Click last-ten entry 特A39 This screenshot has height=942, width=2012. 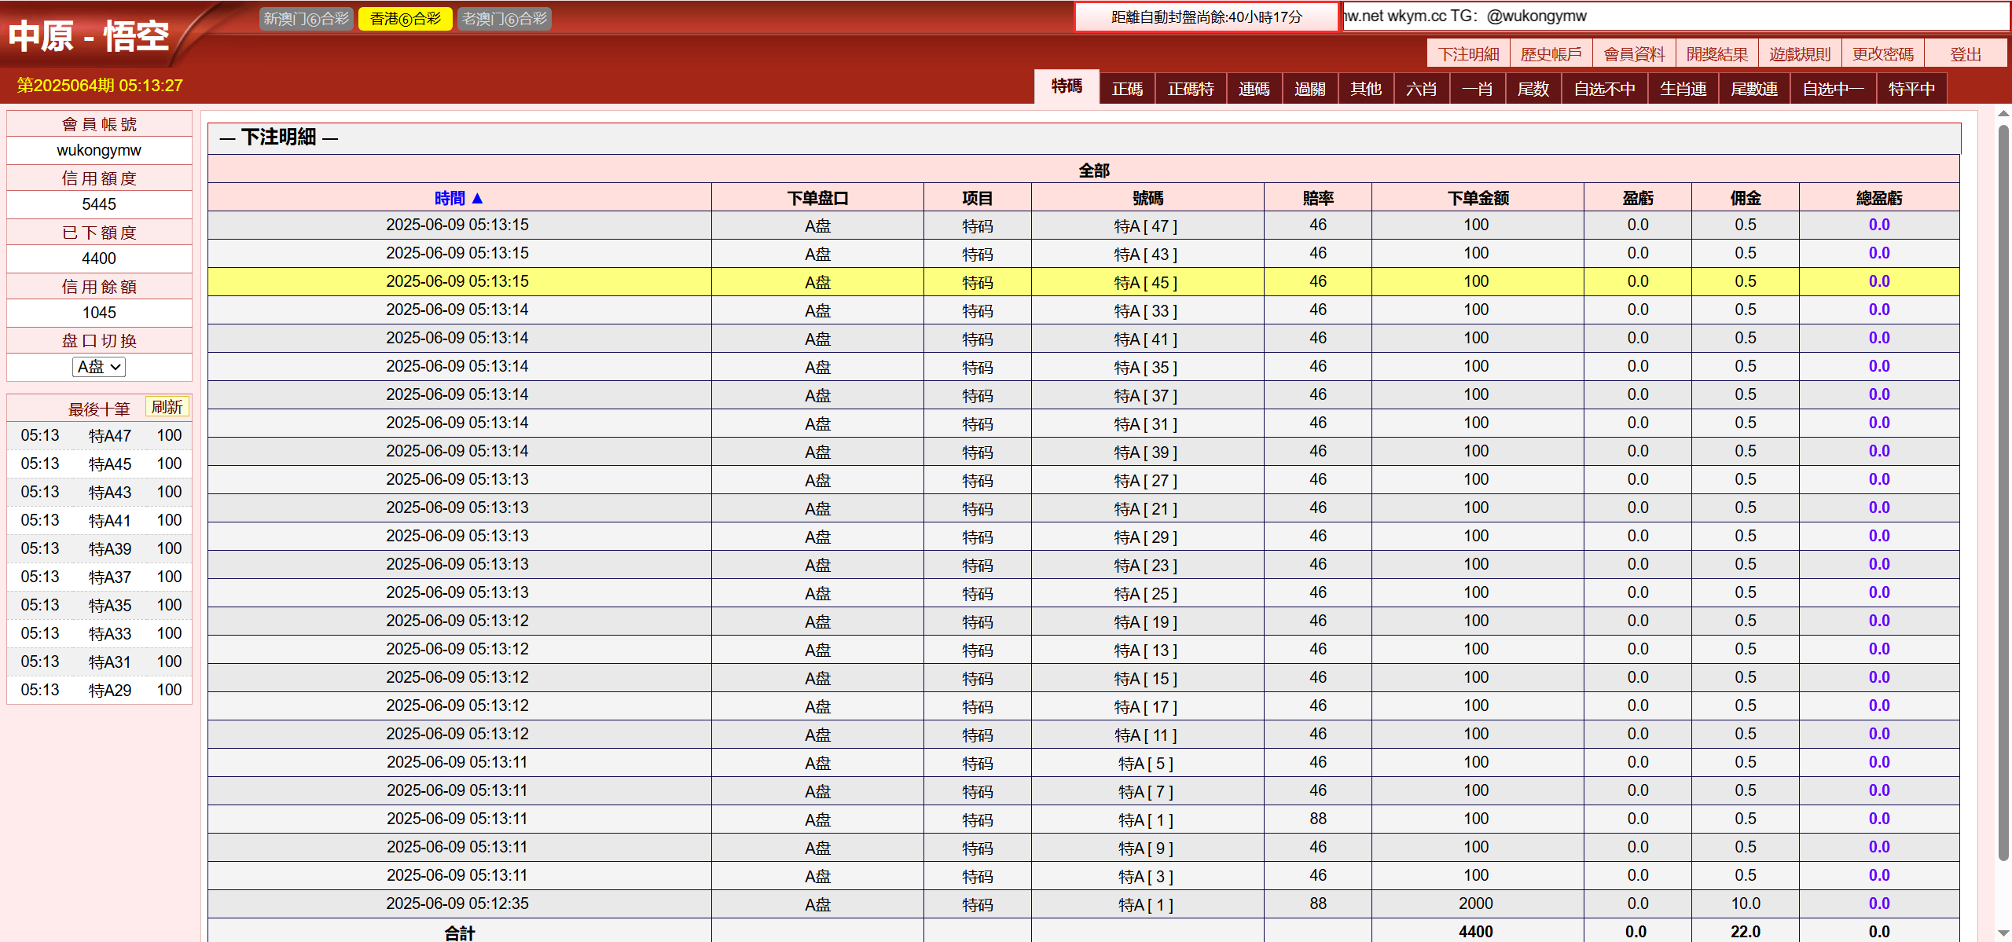point(110,549)
